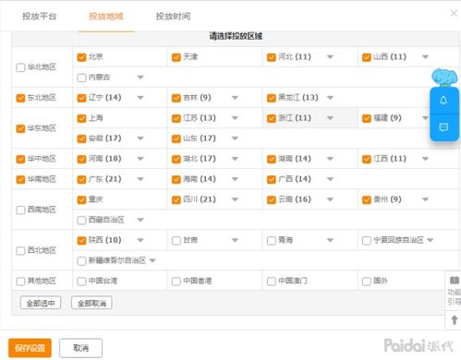Expand the 山西 (11) dropdown arrow
Image resolution: width=461 pixels, height=360 pixels.
[425, 57]
